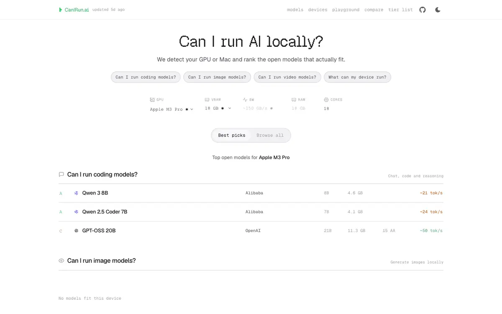Toggle dark mode with the moon icon

(438, 10)
